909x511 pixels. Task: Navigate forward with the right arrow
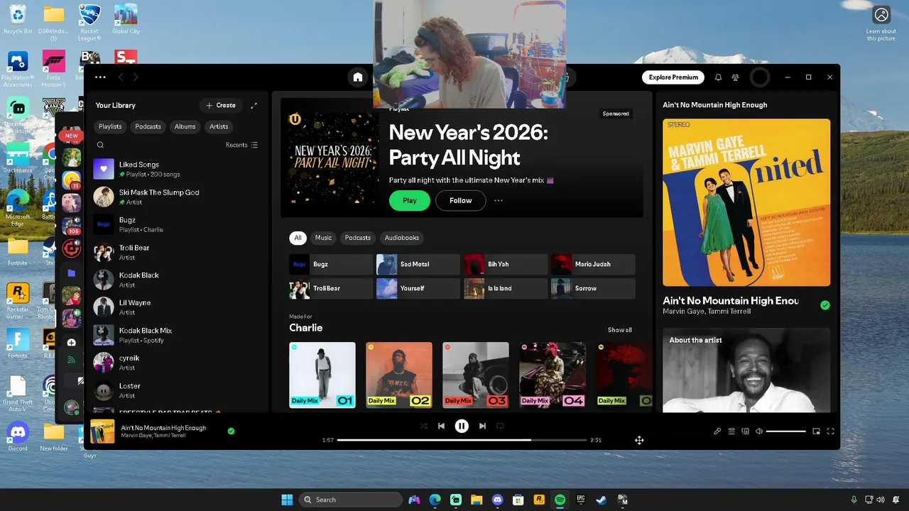(x=136, y=77)
